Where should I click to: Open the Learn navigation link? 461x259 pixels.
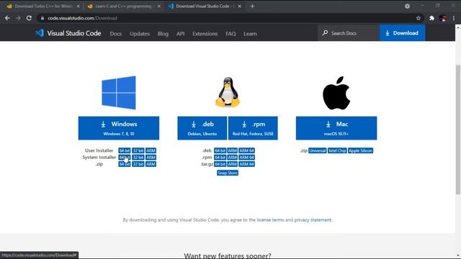click(250, 34)
